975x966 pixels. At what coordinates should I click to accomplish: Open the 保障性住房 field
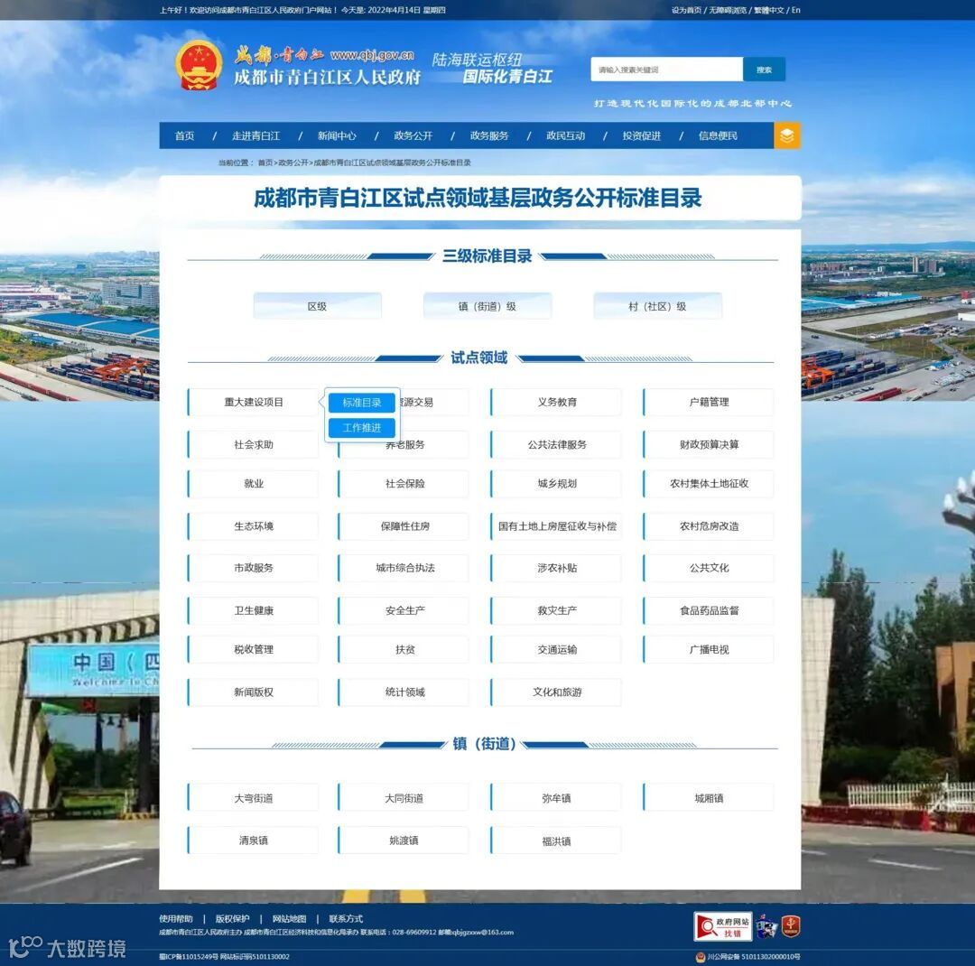tap(404, 526)
